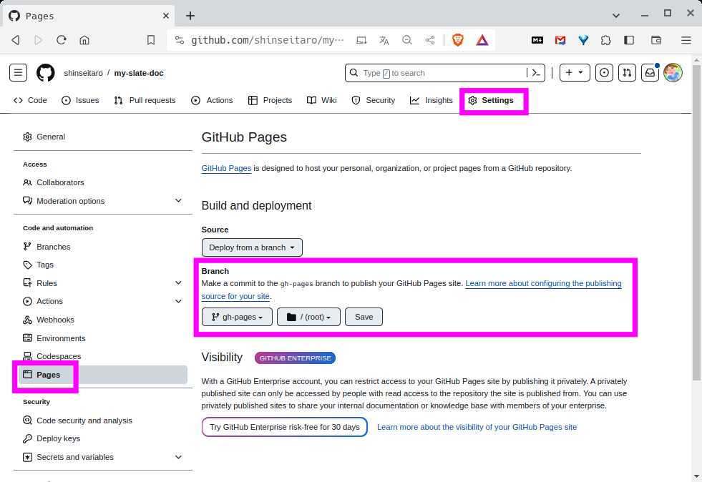Switch to the Insights tab

click(x=432, y=100)
